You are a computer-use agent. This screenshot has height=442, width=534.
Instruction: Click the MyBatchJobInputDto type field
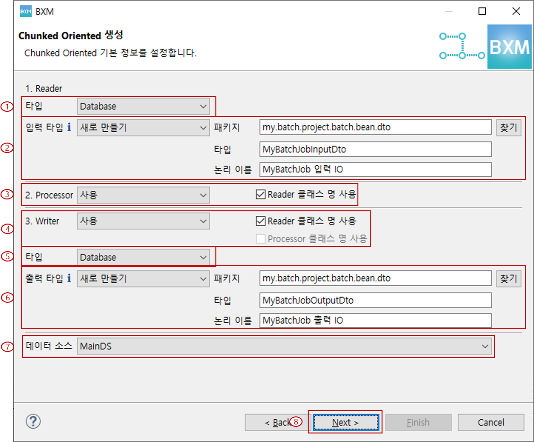point(375,149)
